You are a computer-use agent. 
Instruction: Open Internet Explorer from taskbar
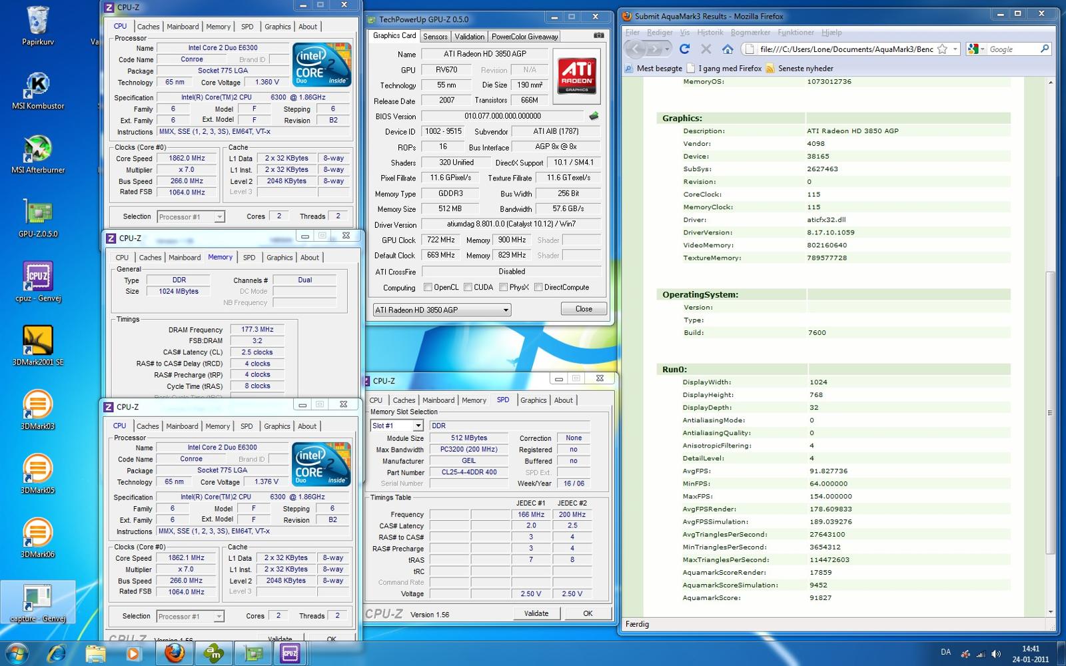pyautogui.click(x=56, y=653)
